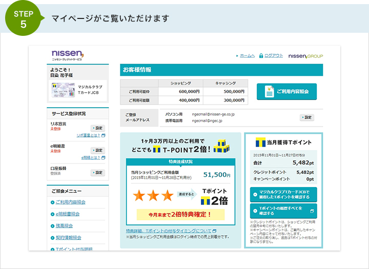This screenshot has height=269, width=369.
Task: Click マジカルクラブTカードJCBで獲得したTポイントを確認する button
Action: (283, 194)
